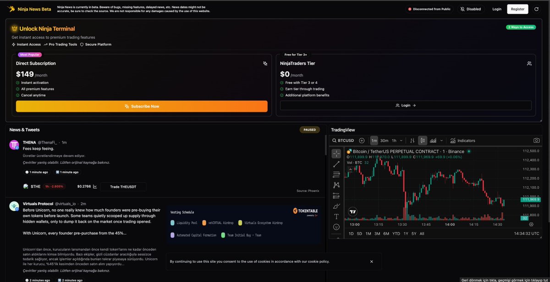Open BTCUSD symbol search
Image resolution: width=550 pixels, height=282 pixels.
pos(343,141)
